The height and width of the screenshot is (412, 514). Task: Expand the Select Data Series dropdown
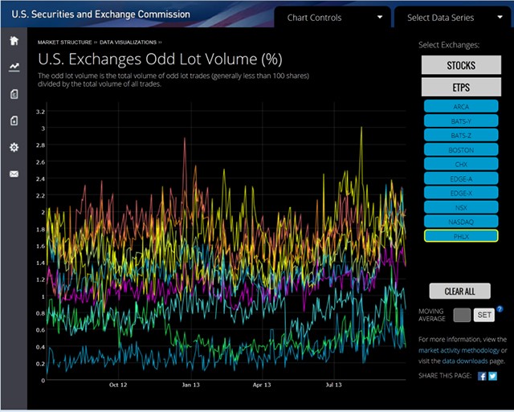pos(451,18)
